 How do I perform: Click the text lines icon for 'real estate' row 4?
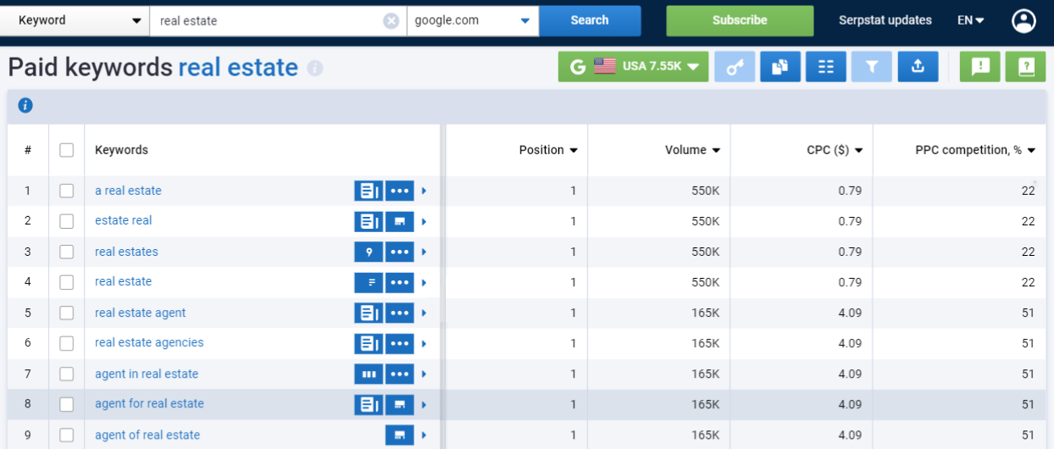(369, 282)
